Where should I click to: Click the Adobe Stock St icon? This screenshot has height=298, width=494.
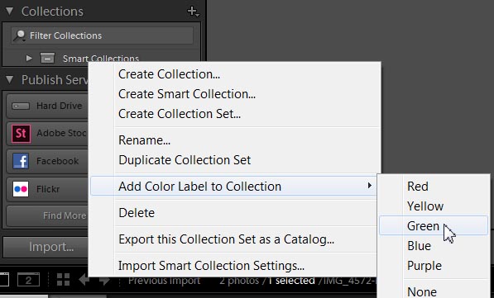point(22,134)
